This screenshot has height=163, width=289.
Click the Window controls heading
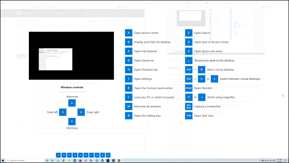pyautogui.click(x=72, y=87)
